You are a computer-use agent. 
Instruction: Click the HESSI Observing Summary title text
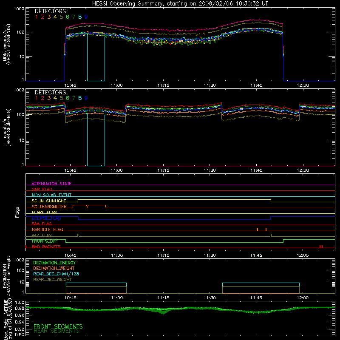tap(180, 4)
